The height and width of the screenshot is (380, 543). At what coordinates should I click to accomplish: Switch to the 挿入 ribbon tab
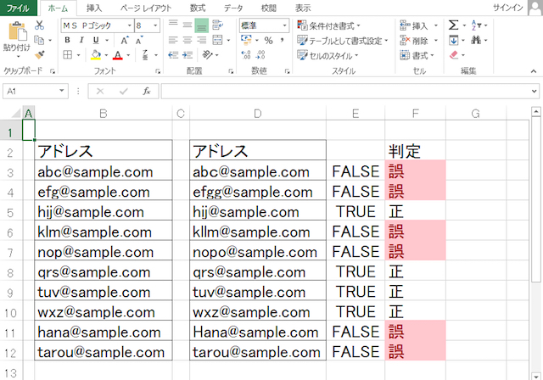pos(94,8)
